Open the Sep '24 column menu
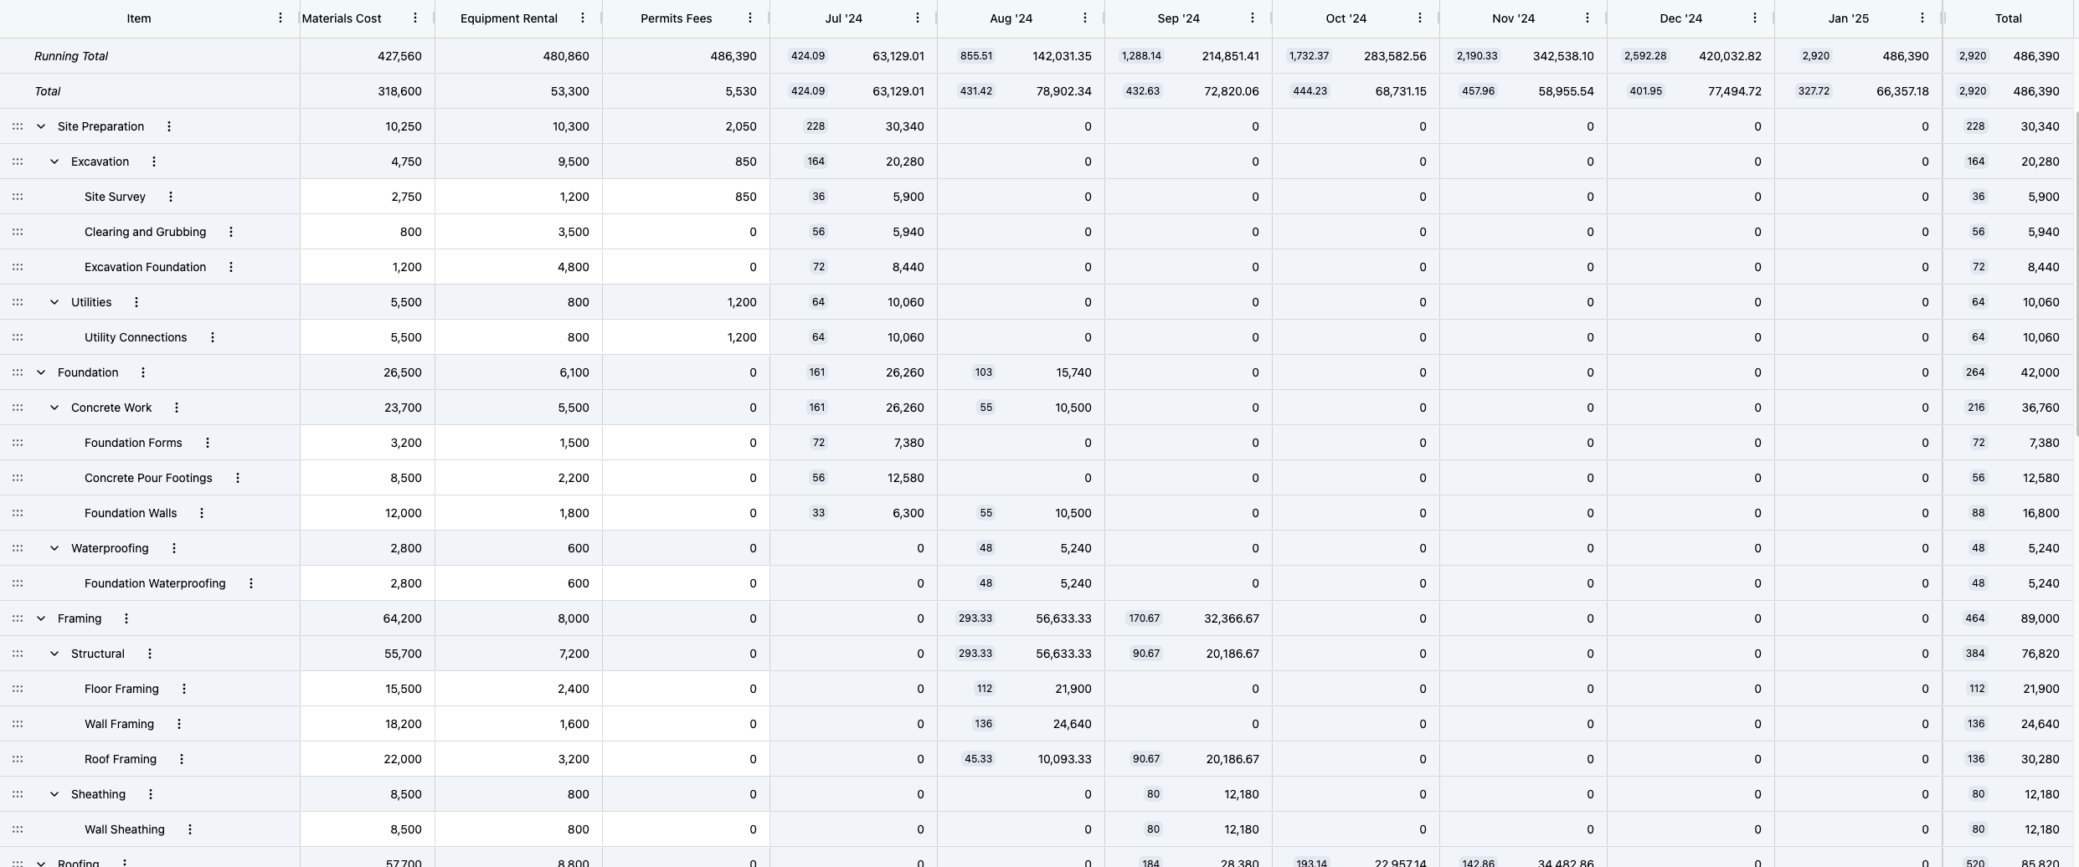Screen dimensions: 2079x867 click(x=1253, y=18)
